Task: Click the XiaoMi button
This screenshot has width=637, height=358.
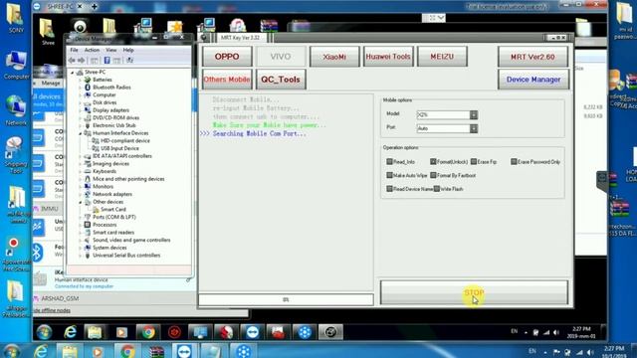Action: 334,57
